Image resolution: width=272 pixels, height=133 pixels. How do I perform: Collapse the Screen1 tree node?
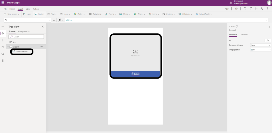(8, 47)
